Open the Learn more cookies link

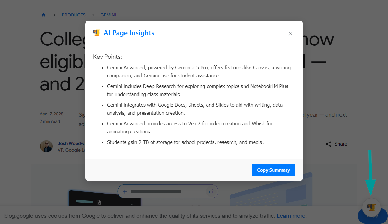(291, 216)
